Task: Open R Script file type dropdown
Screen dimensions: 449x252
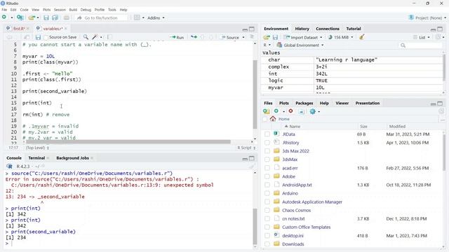Action: 246,148
